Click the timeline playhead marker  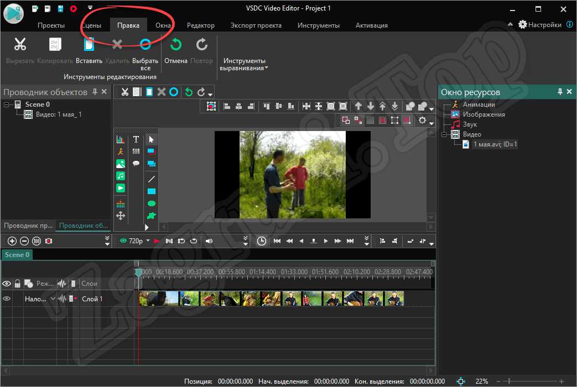pyautogui.click(x=138, y=273)
